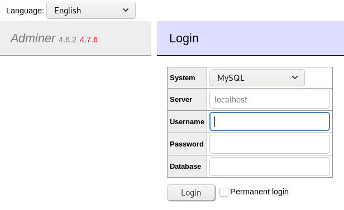Viewport: 344px width, 210px height.
Task: Open the Adminer logo link
Action: click(33, 38)
